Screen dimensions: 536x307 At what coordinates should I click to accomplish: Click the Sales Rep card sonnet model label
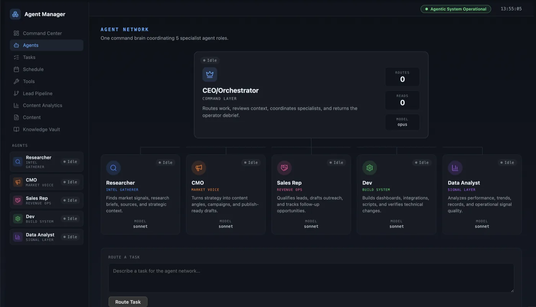click(x=311, y=226)
